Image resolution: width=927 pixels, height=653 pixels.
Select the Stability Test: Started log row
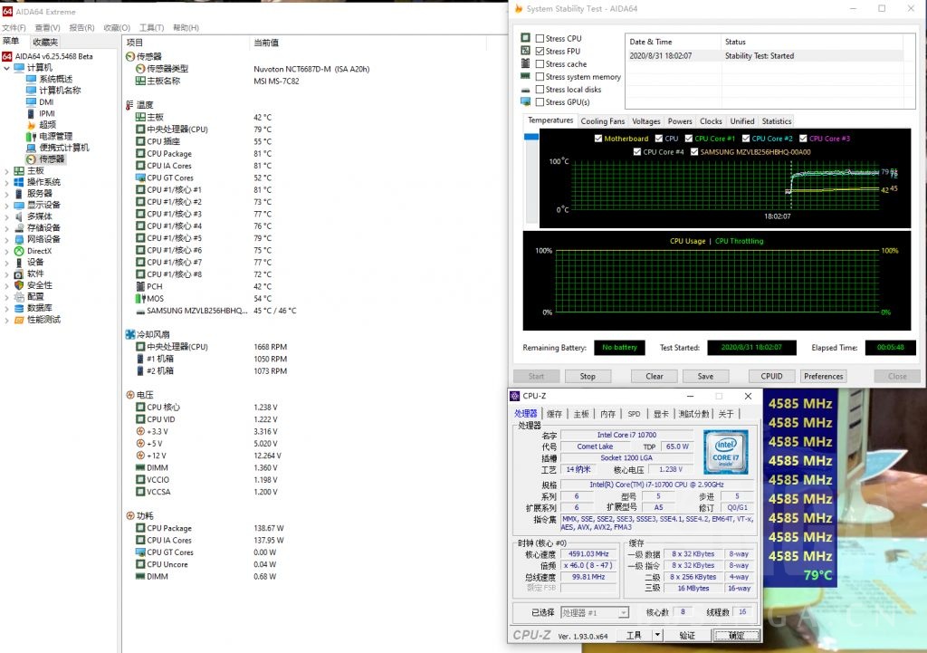pyautogui.click(x=759, y=55)
